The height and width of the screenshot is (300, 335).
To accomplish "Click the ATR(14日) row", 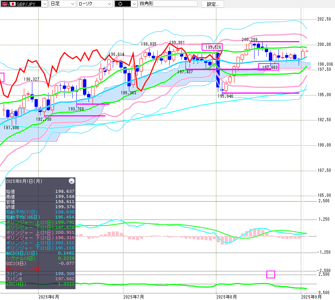I will (40, 284).
